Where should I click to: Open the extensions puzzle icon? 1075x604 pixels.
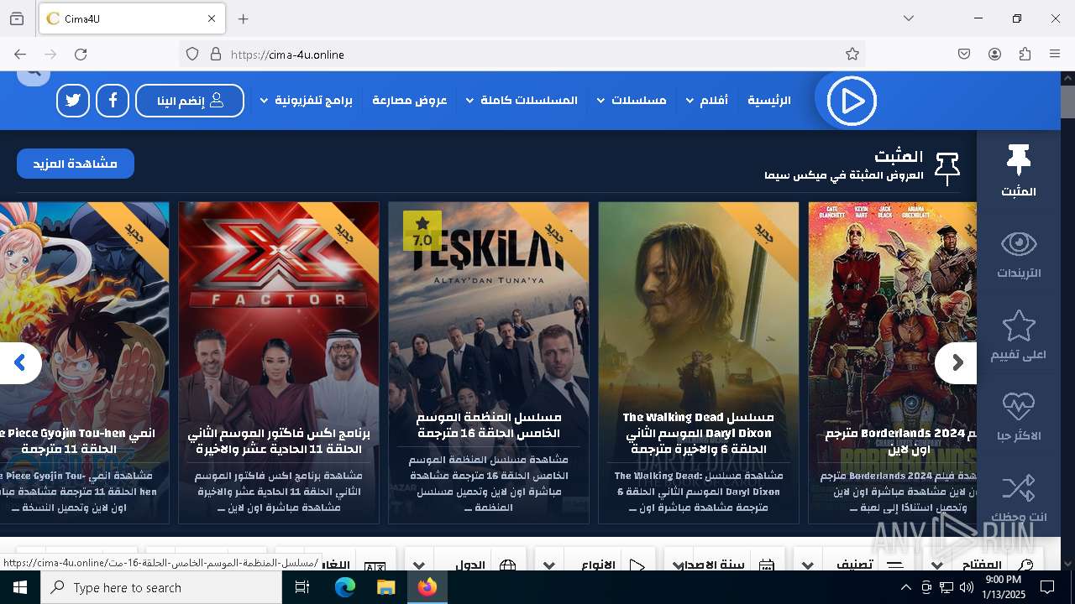1025,54
